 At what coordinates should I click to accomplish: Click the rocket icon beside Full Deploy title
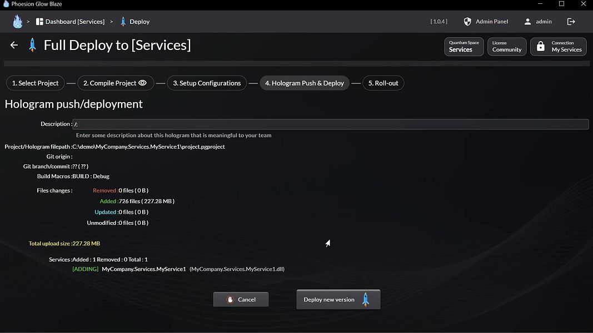[33, 46]
